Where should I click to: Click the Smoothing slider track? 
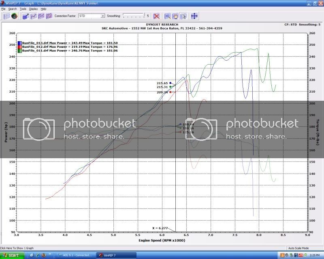(133, 15)
